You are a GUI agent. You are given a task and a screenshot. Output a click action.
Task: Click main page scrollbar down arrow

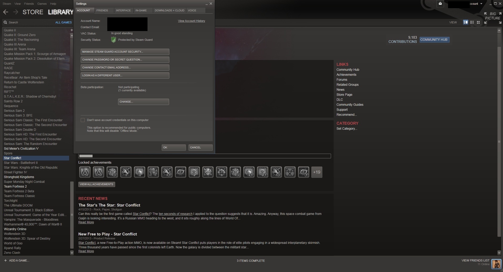tap(499, 253)
